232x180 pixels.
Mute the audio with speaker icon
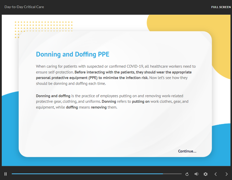click(x=196, y=174)
